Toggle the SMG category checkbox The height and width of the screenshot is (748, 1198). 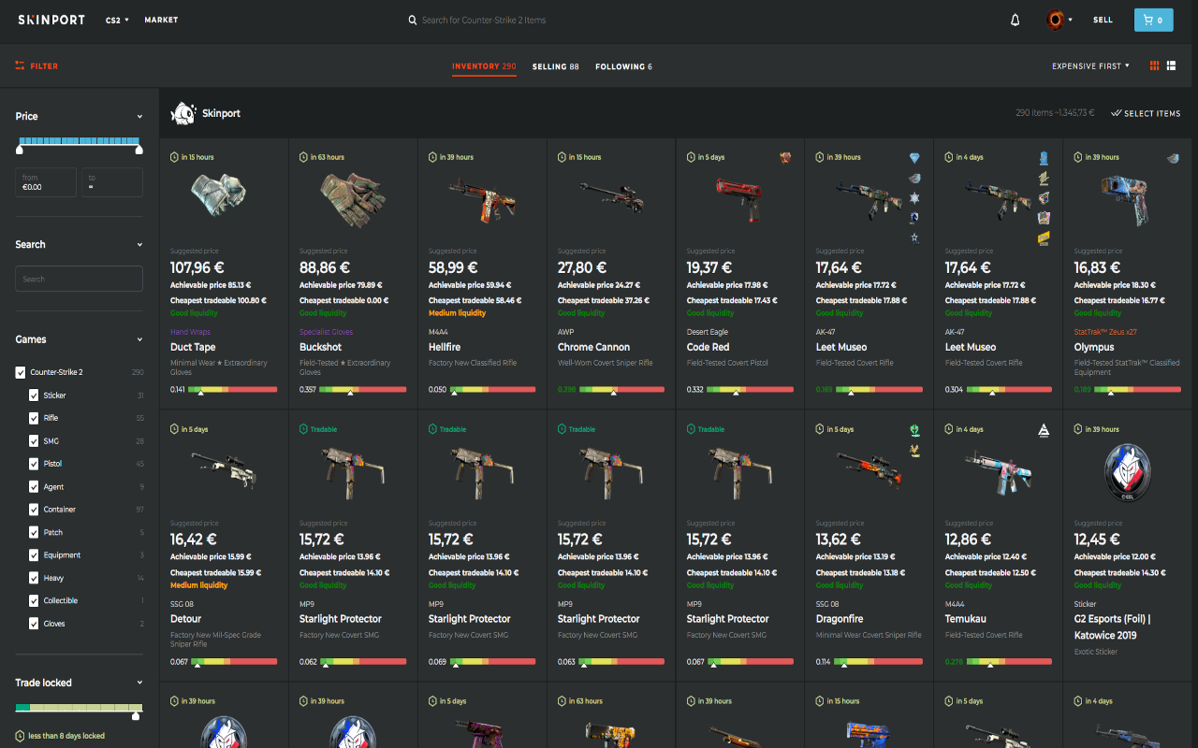click(x=35, y=441)
